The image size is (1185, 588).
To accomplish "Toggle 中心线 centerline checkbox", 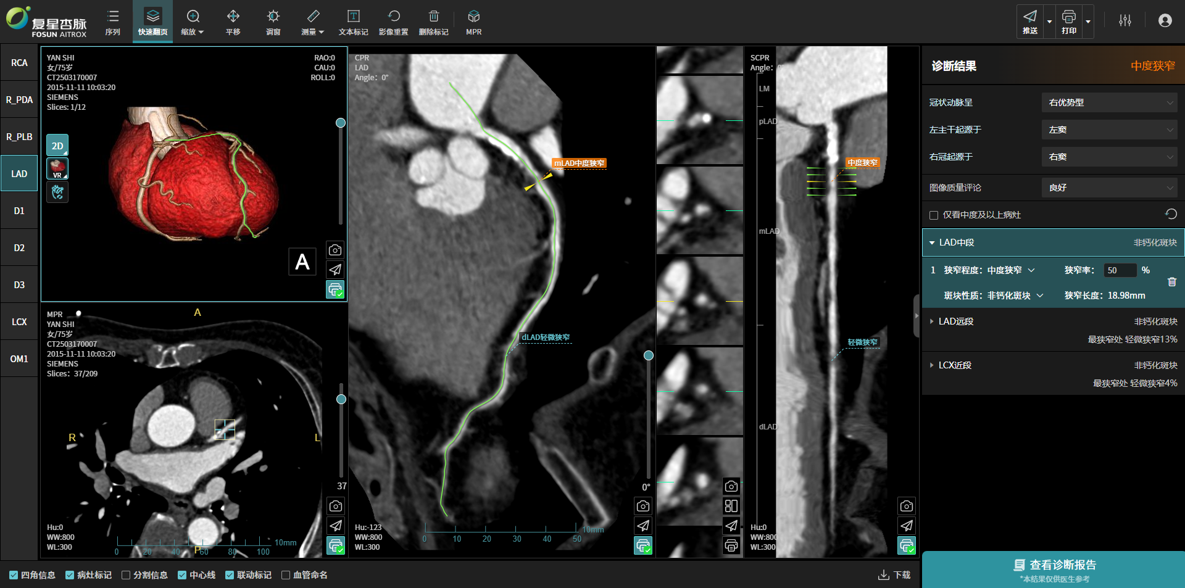I will click(182, 575).
